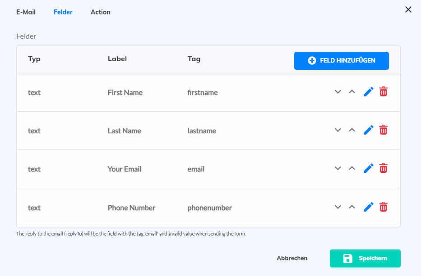Move Last Name field up
Image resolution: width=421 pixels, height=276 pixels.
352,130
